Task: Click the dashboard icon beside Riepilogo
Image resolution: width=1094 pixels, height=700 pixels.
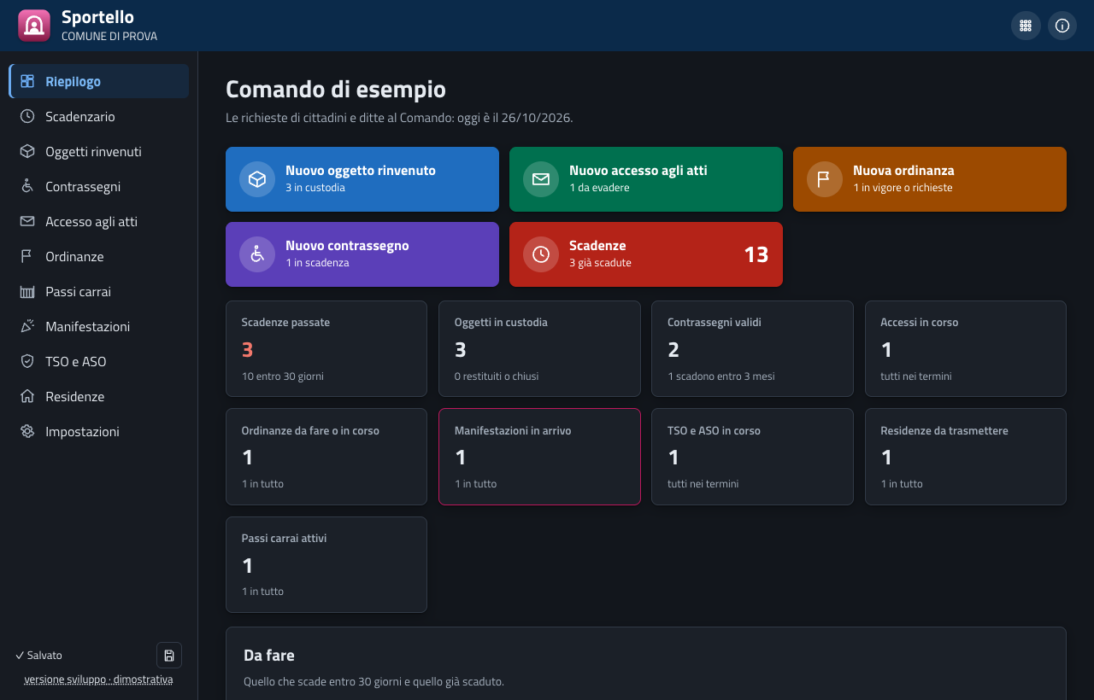Action: click(x=27, y=81)
